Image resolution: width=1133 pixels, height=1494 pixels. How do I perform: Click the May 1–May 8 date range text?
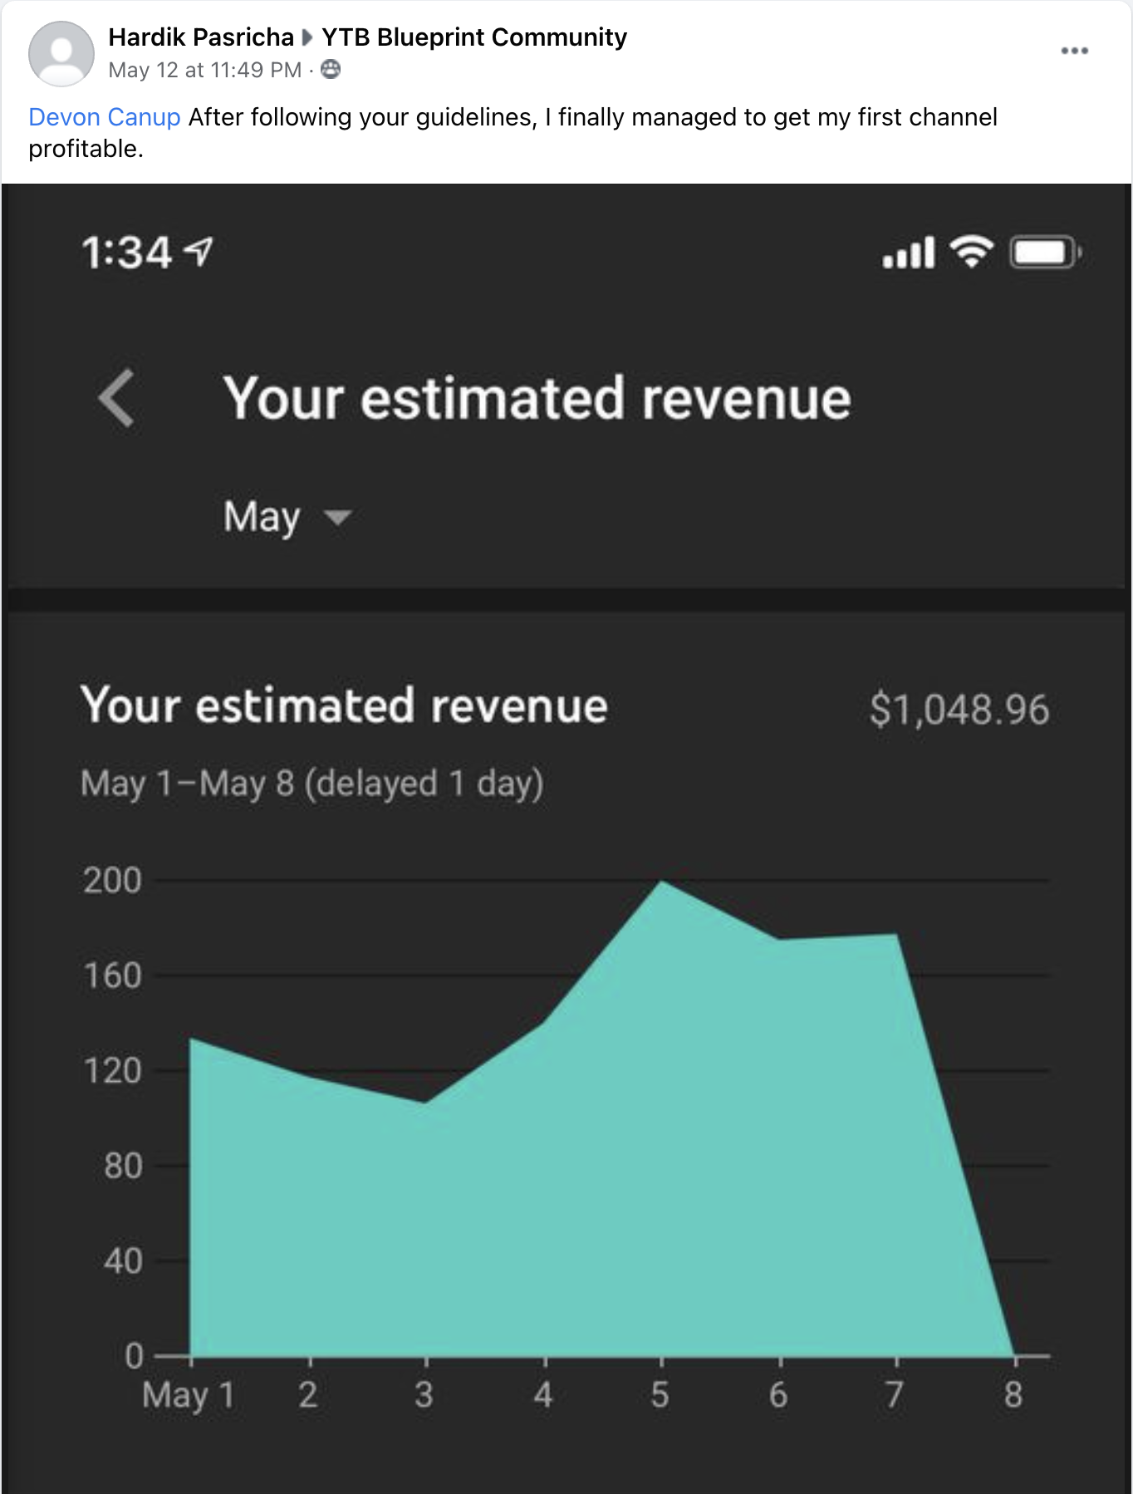312,784
